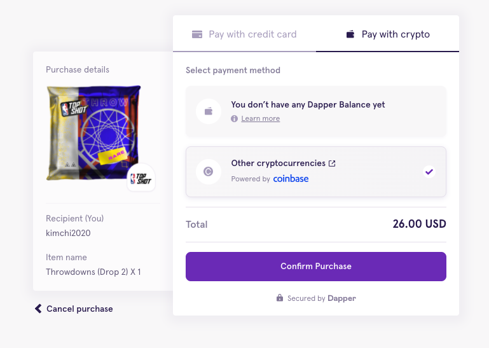Open the Learn more link
The height and width of the screenshot is (348, 489).
[261, 118]
